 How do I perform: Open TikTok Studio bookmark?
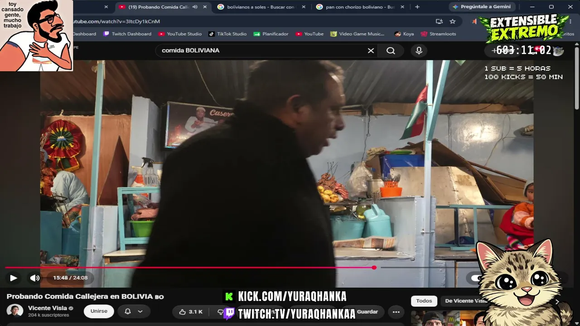point(227,34)
